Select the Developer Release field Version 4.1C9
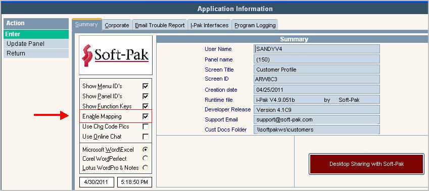The height and width of the screenshot is (191, 429). click(317, 110)
